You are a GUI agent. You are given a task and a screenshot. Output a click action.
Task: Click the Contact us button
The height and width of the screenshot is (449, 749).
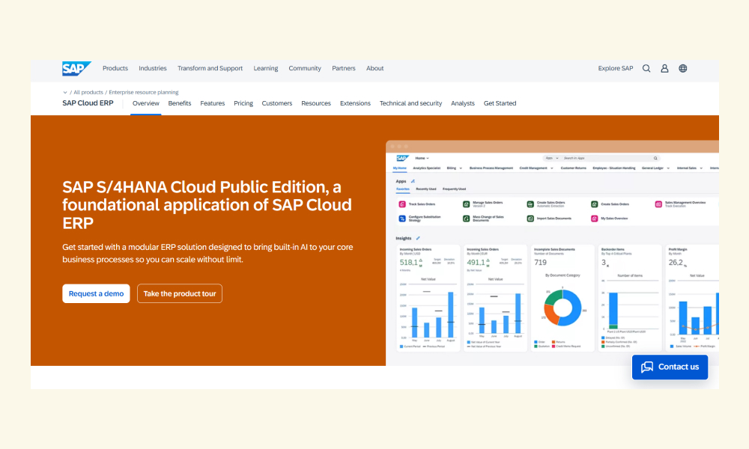[670, 367]
